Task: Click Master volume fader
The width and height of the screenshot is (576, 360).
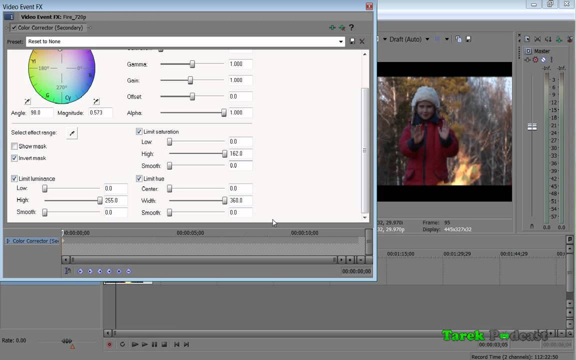Action: [x=532, y=126]
